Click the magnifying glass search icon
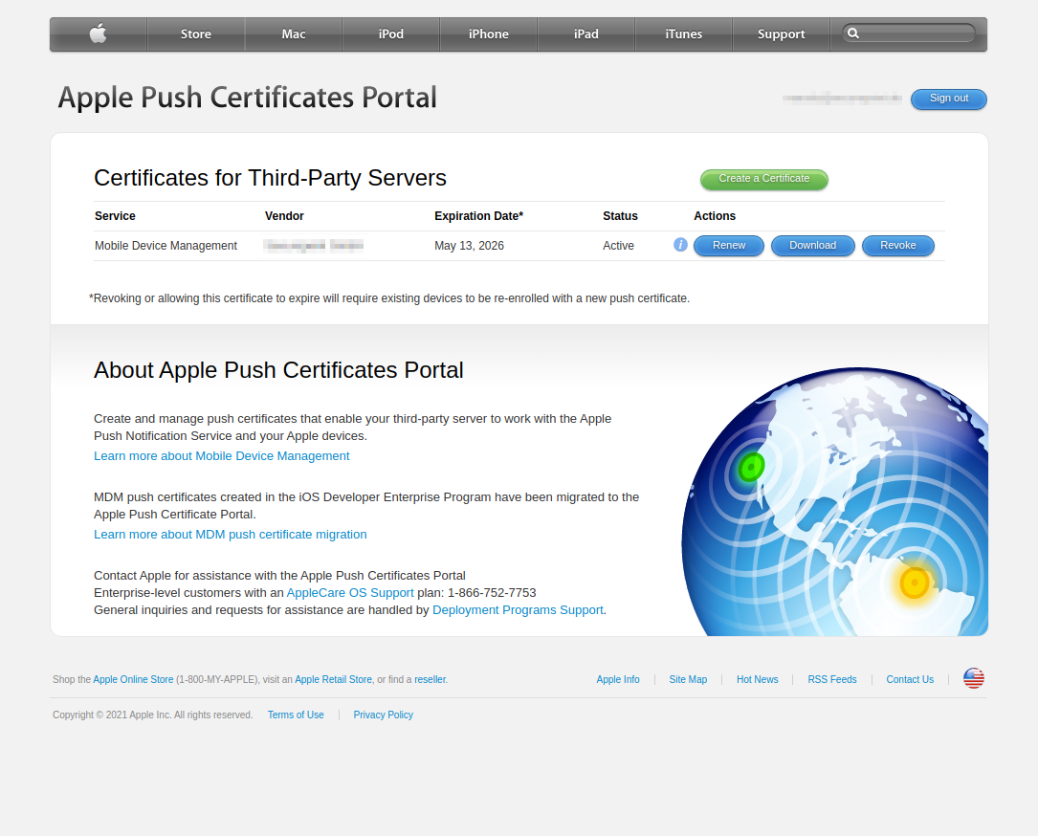This screenshot has height=836, width=1038. [x=853, y=33]
